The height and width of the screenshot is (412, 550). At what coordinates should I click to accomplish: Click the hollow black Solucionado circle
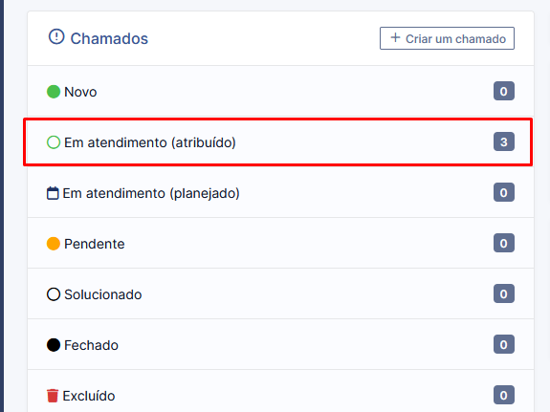point(54,294)
